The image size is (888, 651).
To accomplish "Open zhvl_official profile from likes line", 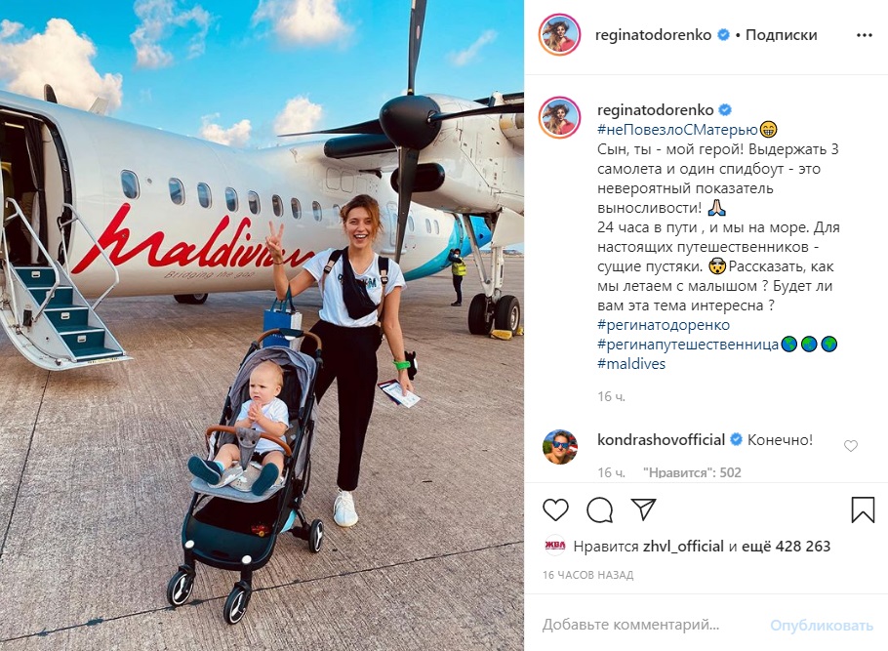I will (x=683, y=547).
